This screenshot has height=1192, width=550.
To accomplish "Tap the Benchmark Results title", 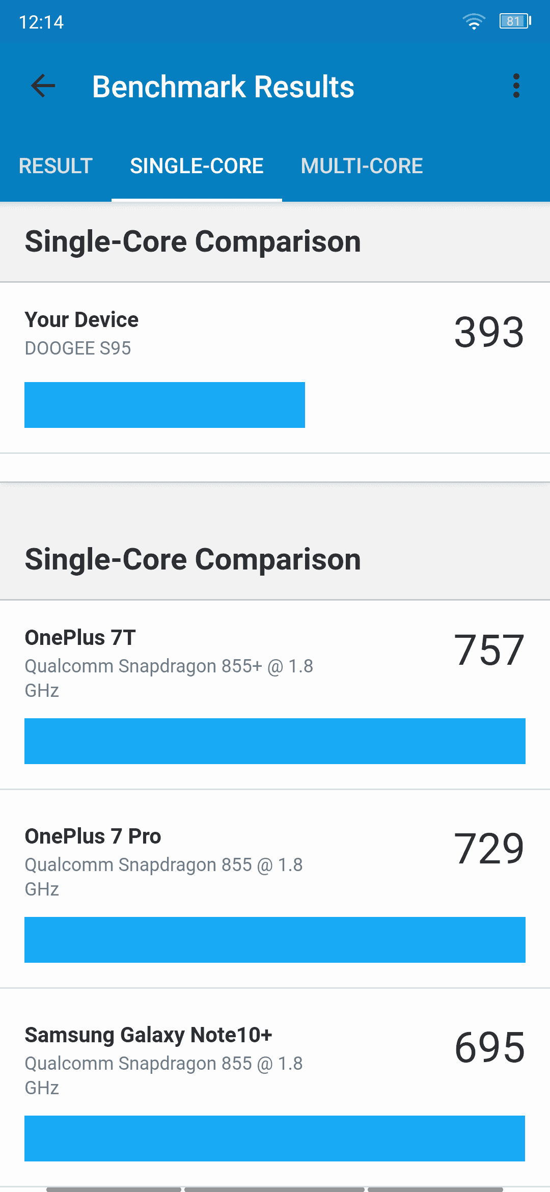I will (223, 87).
